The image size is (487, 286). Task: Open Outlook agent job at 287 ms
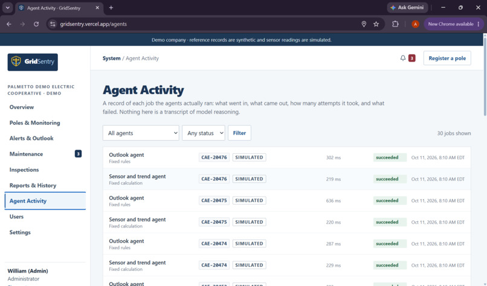(286, 244)
